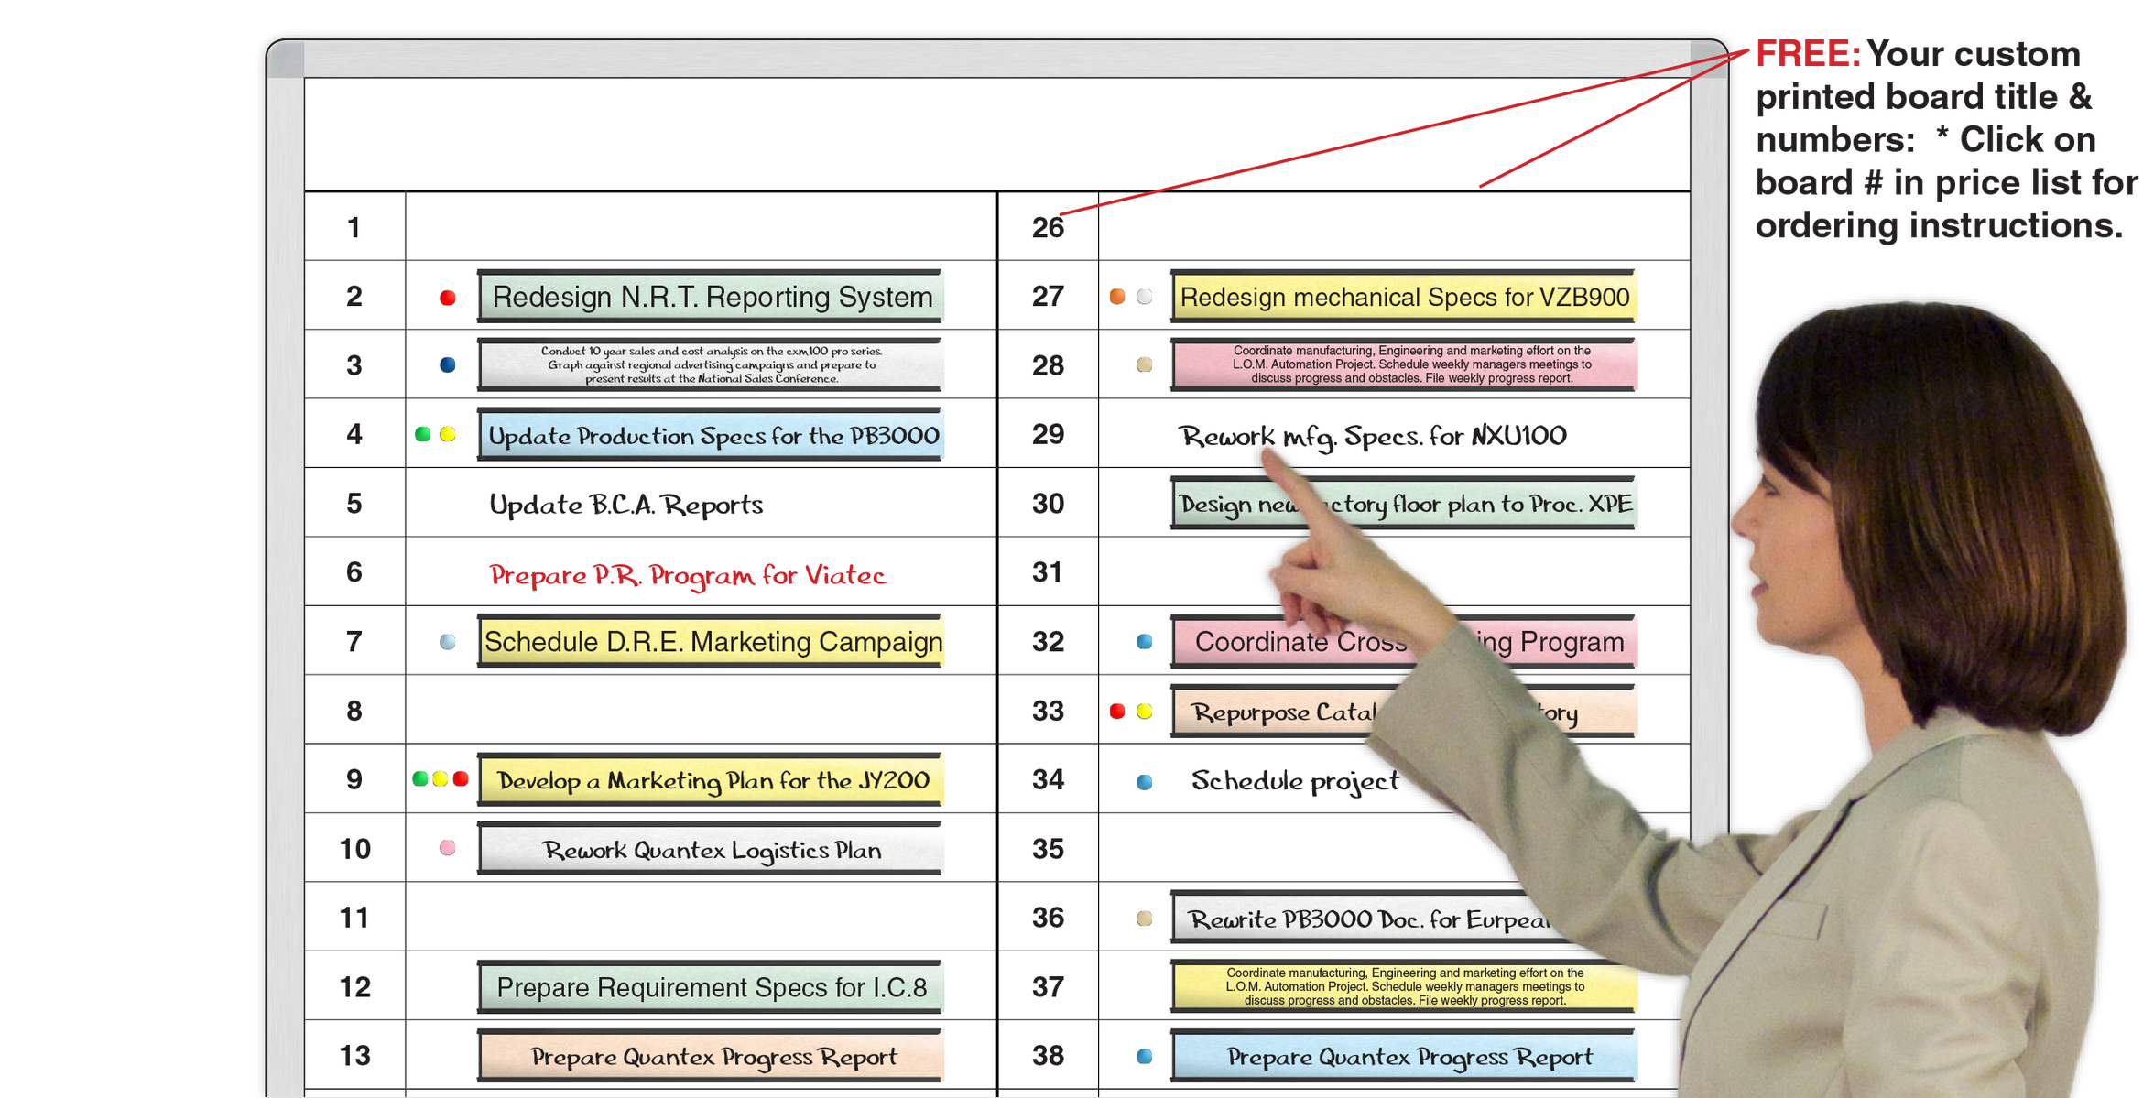2143x1098 pixels.
Task: Click the "Develop a Marketing Plan for the JY200" card
Action: pyautogui.click(x=711, y=779)
